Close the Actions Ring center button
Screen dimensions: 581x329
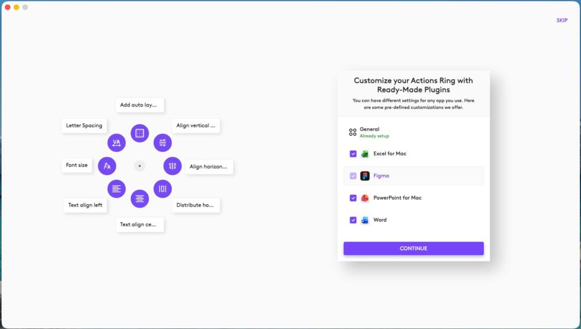click(140, 166)
